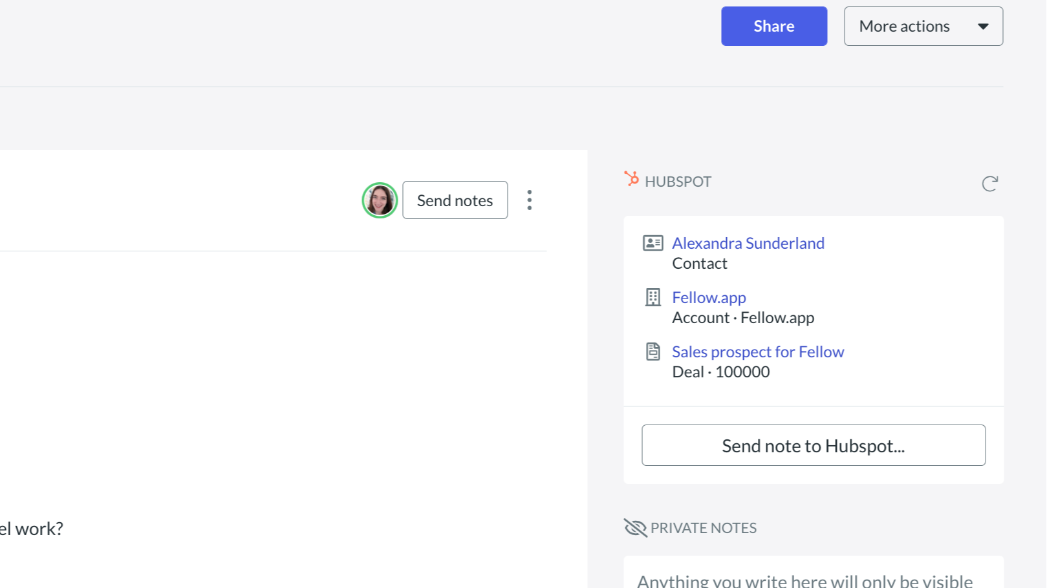Click the Send notes button
The width and height of the screenshot is (1047, 588).
(455, 200)
